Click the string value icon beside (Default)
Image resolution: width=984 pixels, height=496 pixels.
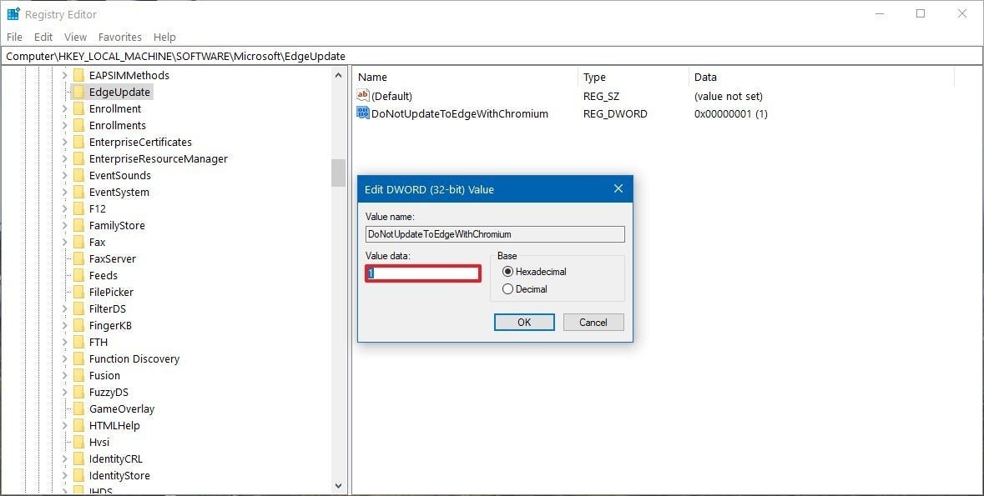[363, 95]
